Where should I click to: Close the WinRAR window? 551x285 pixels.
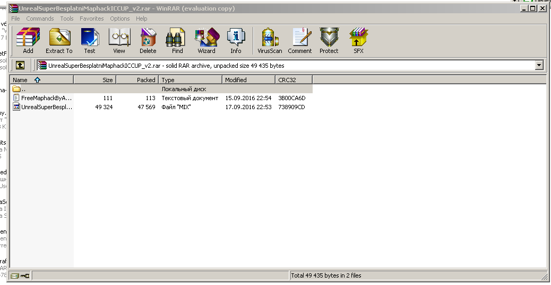coord(543,8)
